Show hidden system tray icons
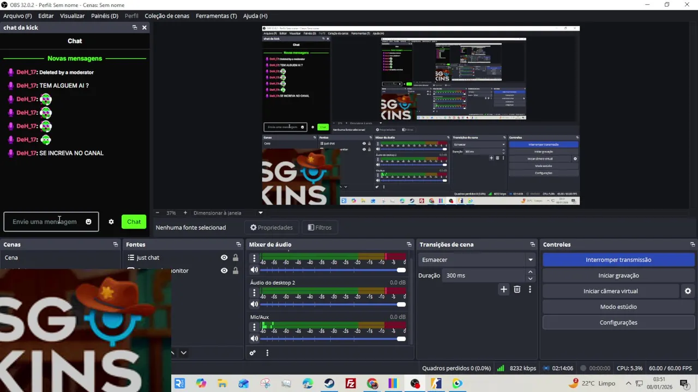Viewport: 698px width, 392px height. click(x=629, y=383)
